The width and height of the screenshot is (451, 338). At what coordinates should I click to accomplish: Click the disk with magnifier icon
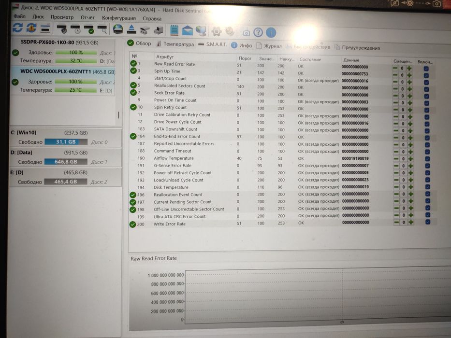point(102,29)
